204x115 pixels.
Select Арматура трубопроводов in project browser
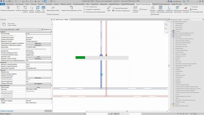[183, 42]
